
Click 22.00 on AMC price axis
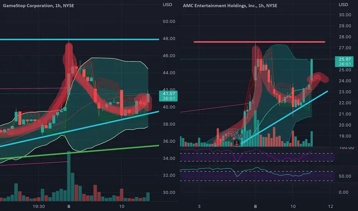pos(345,103)
